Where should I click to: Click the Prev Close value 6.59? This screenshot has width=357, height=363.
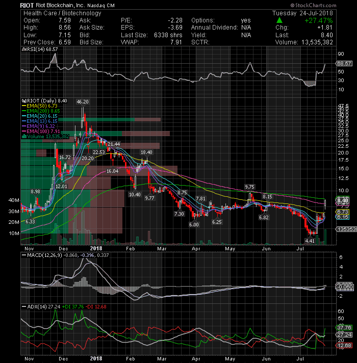tap(65, 42)
